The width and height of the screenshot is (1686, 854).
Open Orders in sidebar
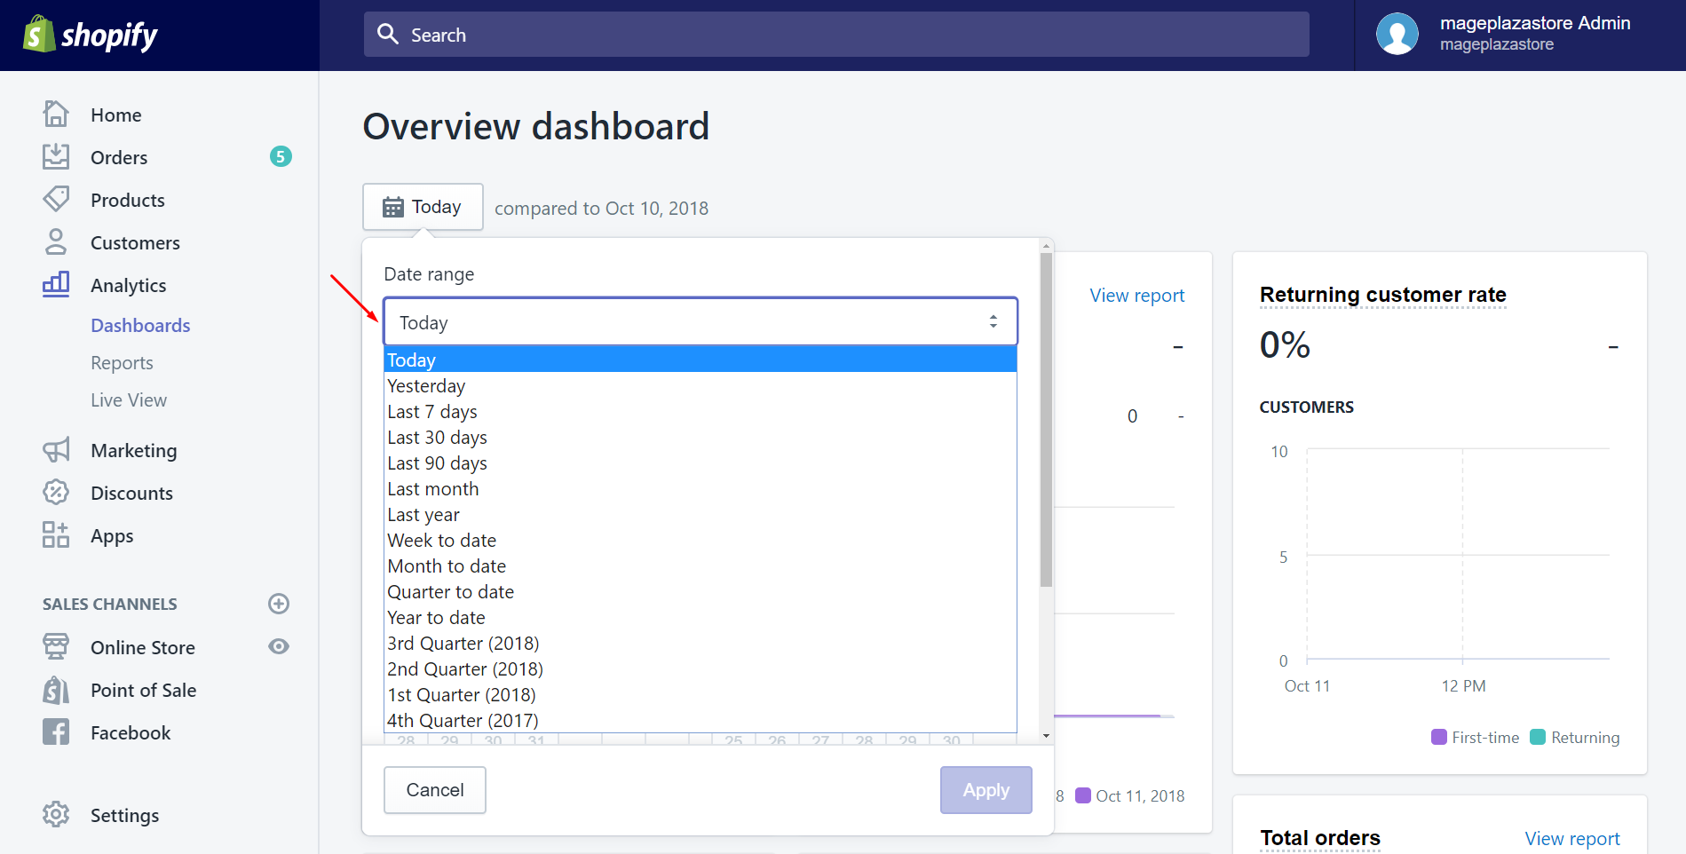pos(119,157)
